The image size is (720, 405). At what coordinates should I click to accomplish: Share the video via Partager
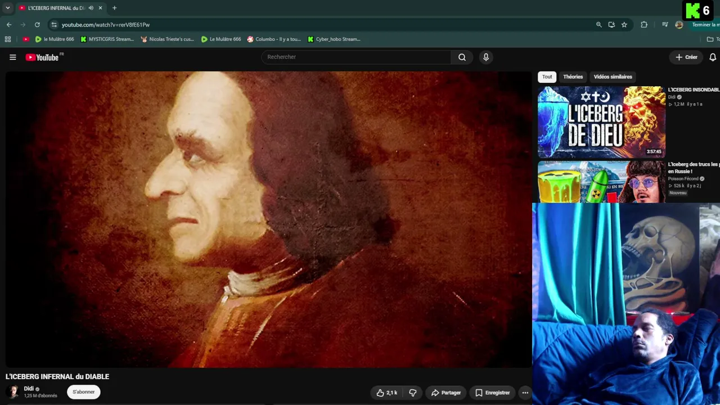(x=446, y=393)
